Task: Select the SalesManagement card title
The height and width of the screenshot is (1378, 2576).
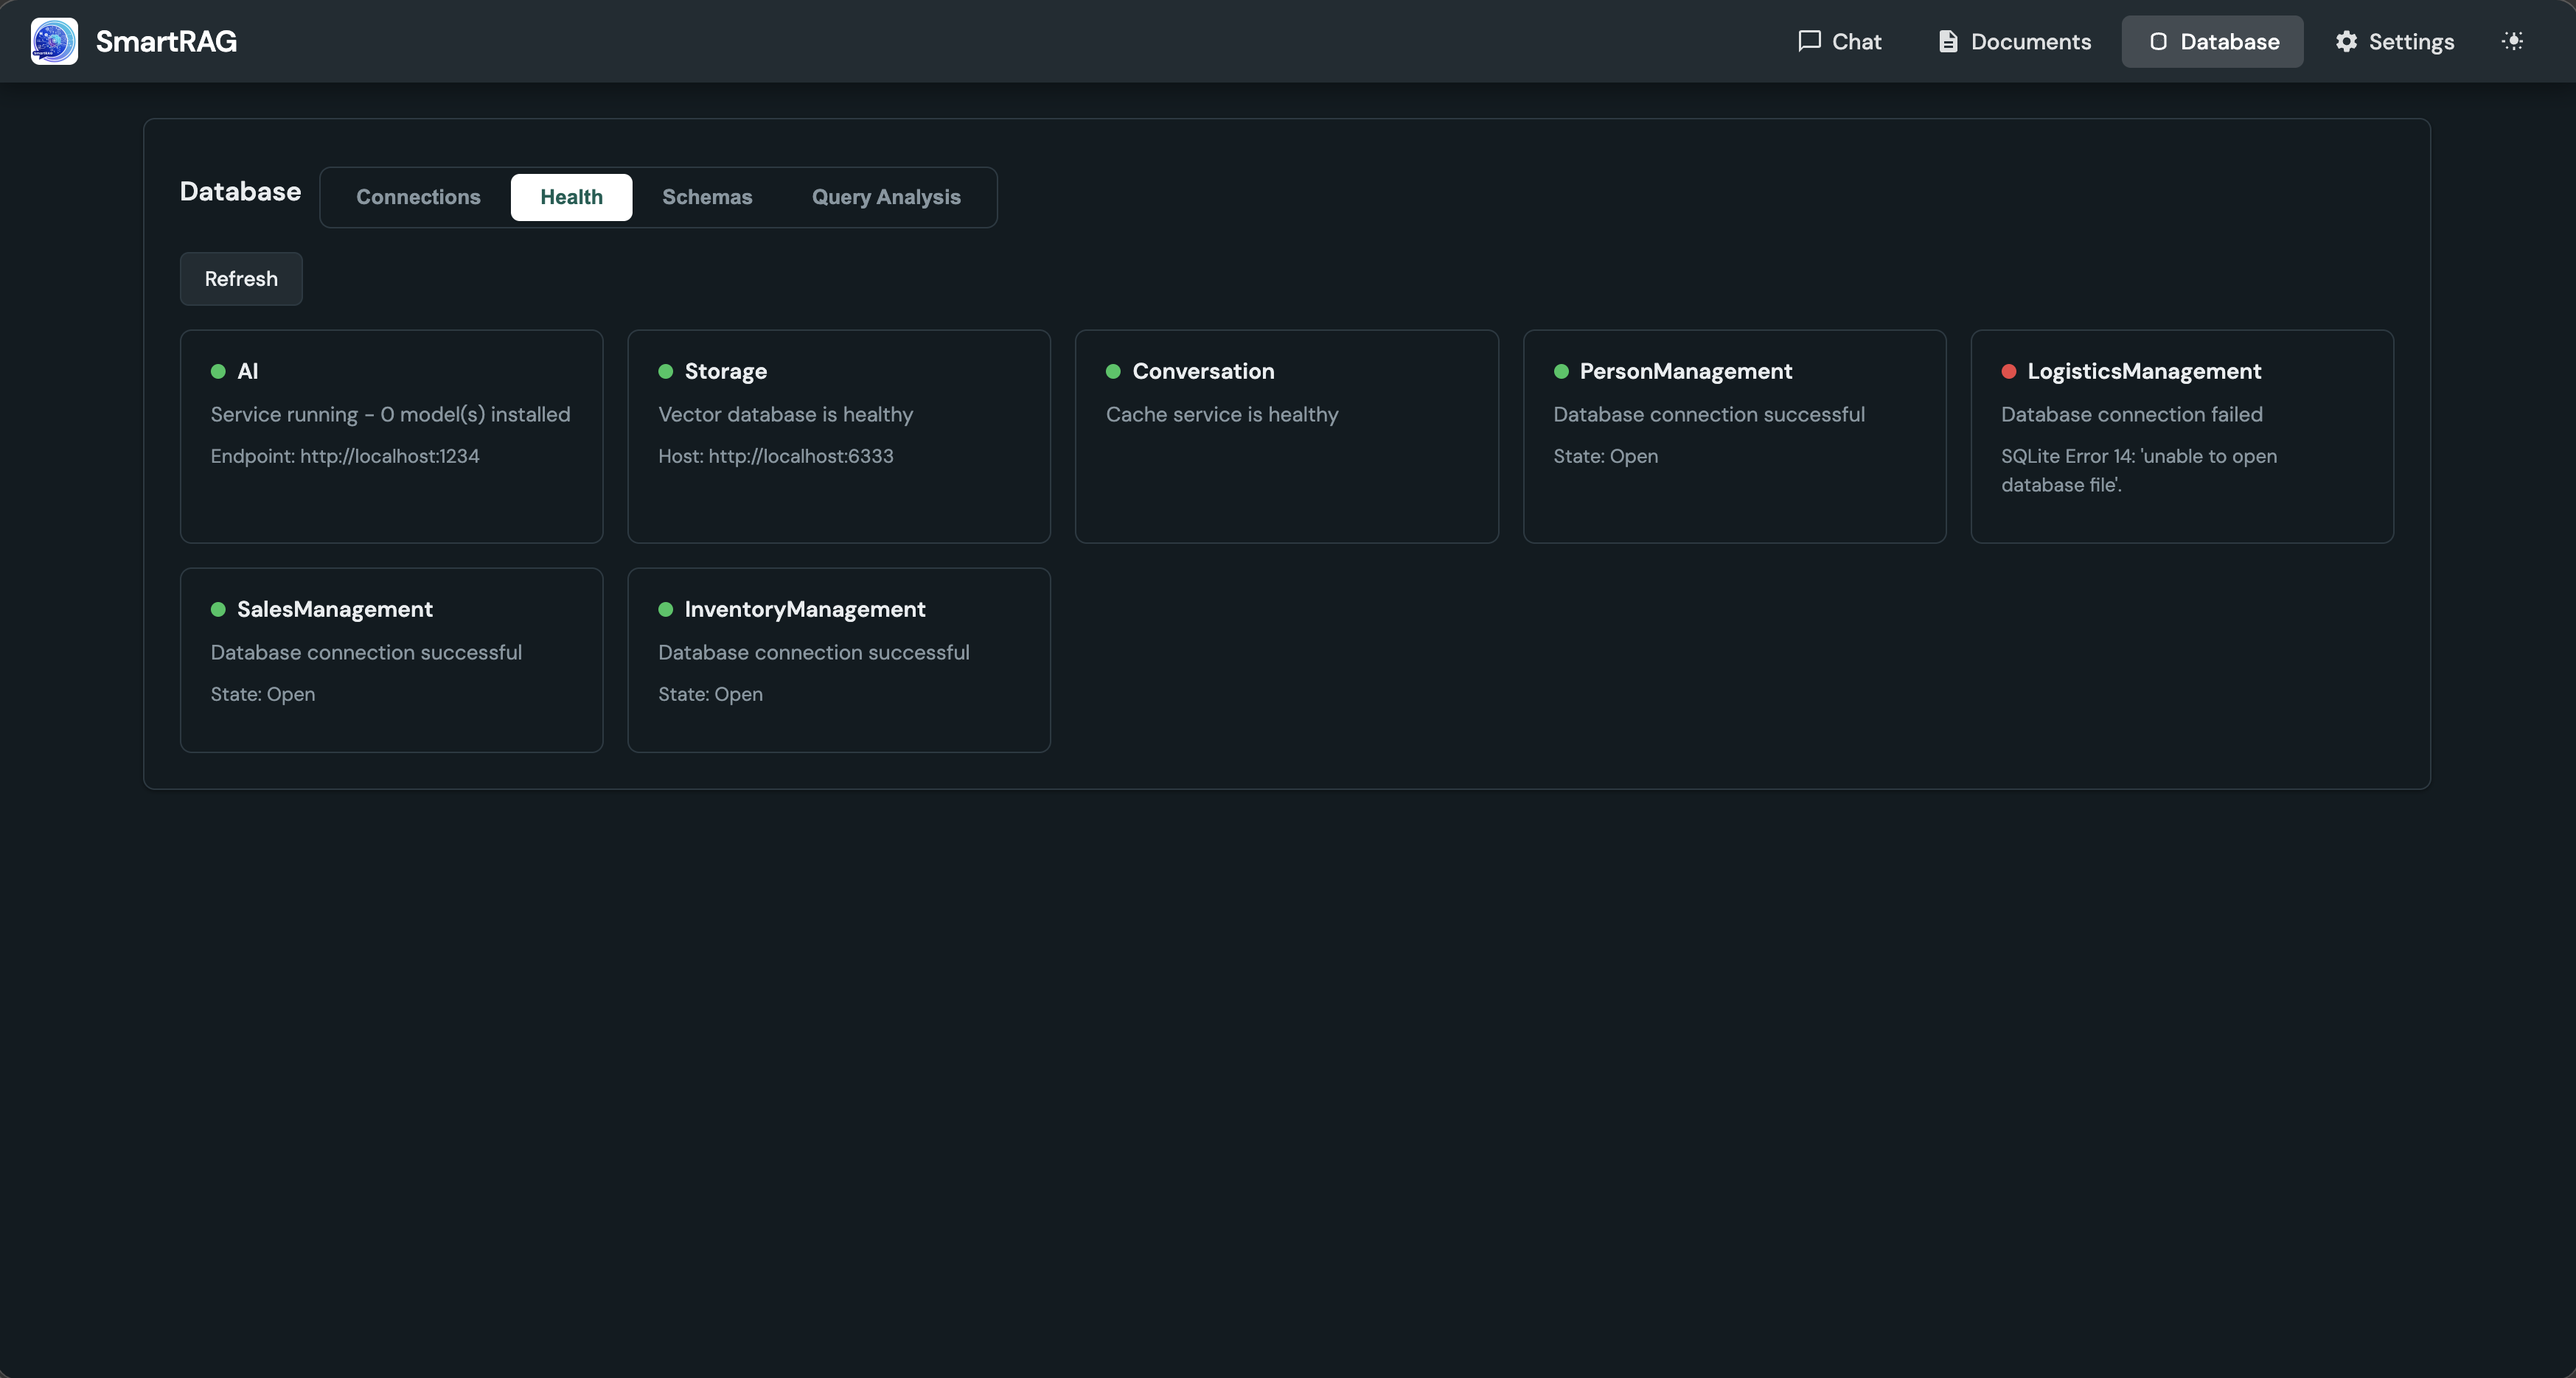Action: tap(335, 609)
